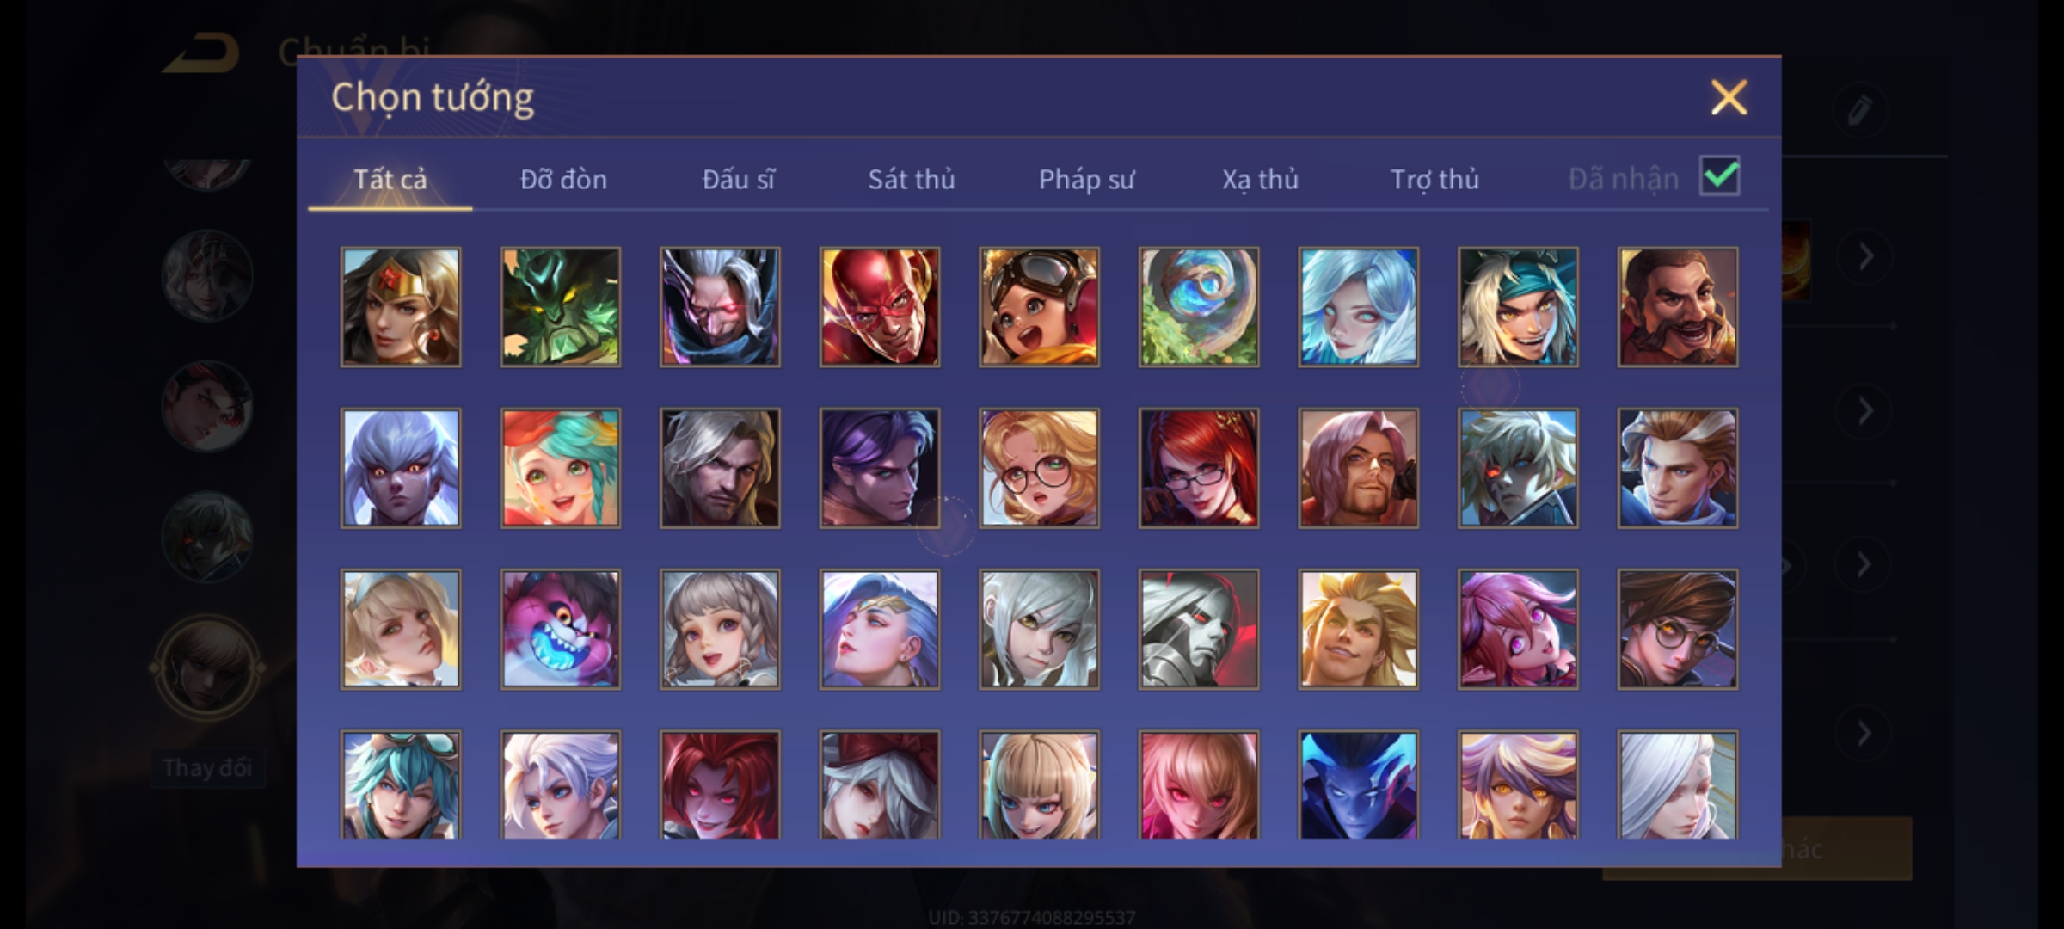Pick the pink grinning cat creature hero
This screenshot has width=2064, height=929.
(561, 629)
